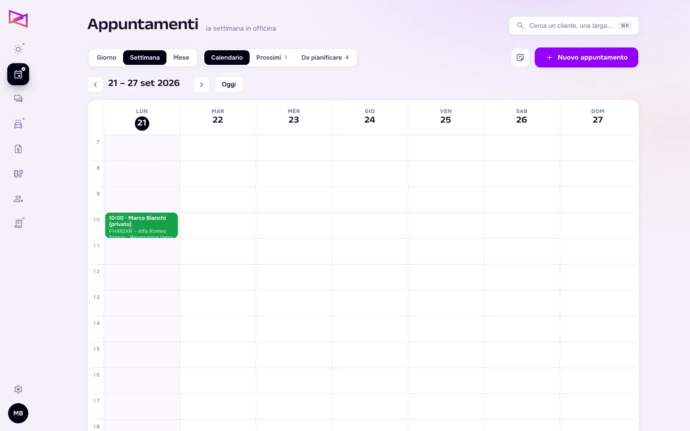Image resolution: width=690 pixels, height=431 pixels.
Task: Open the 10:00 Marco Bianchi appointment
Action: pos(141,225)
